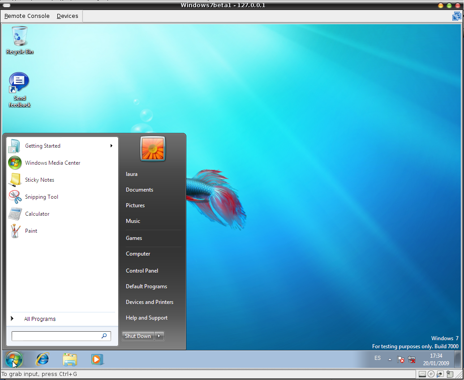Click the CD drive status icon in VM status bar
Image resolution: width=464 pixels, height=380 pixels.
[431, 374]
